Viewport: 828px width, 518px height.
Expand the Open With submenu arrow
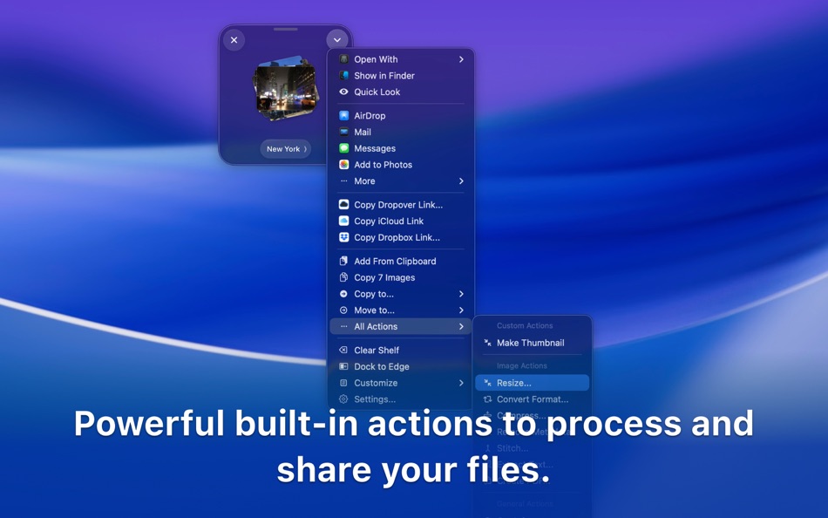click(x=461, y=59)
